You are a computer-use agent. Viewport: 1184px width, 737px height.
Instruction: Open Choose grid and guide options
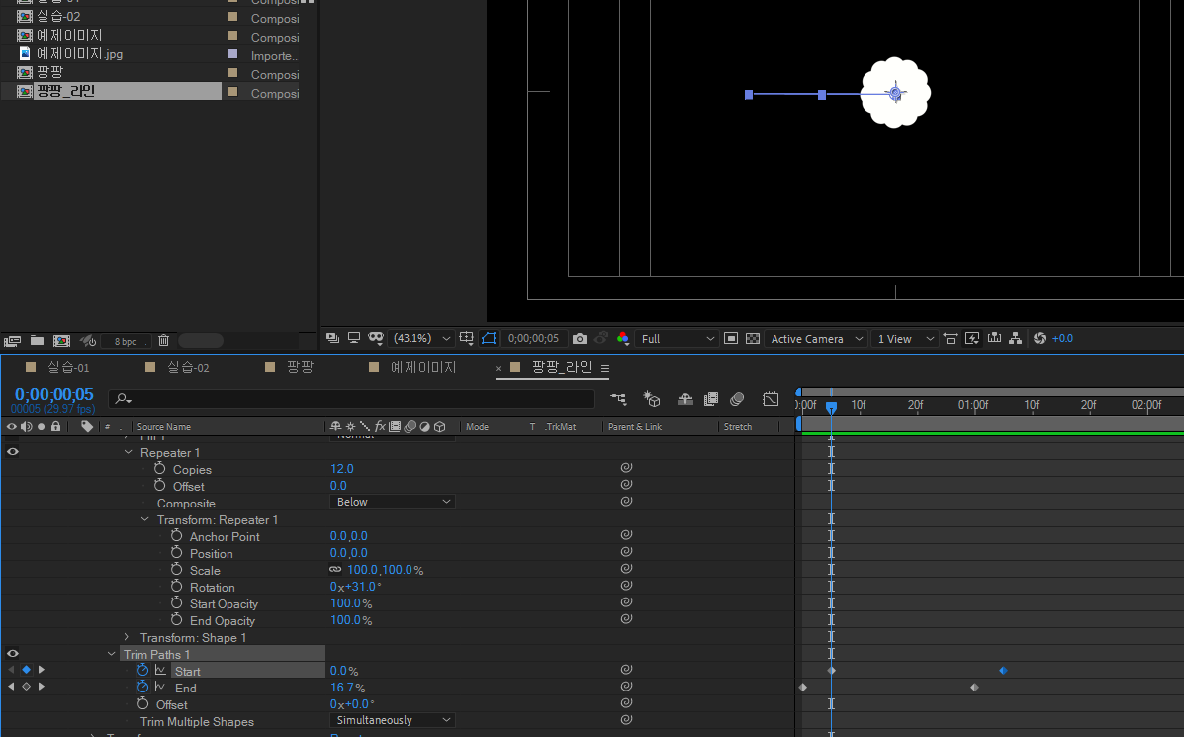(x=467, y=339)
